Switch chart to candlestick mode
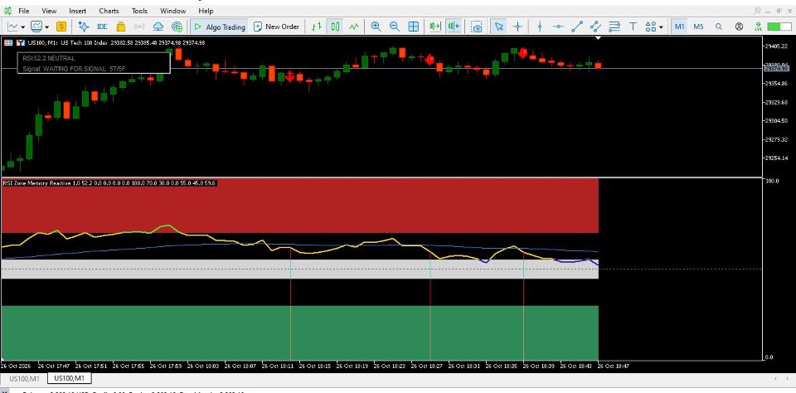Image resolution: width=796 pixels, height=393 pixels. (335, 27)
